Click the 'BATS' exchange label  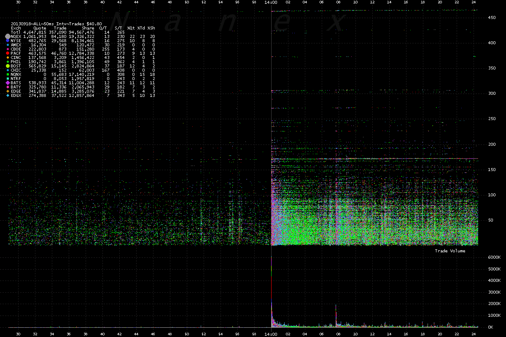(x=16, y=83)
